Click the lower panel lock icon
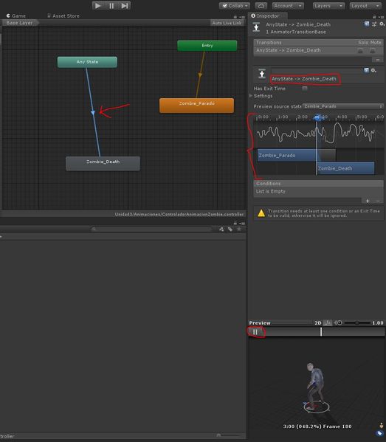This screenshot has width=386, height=442. (x=235, y=223)
